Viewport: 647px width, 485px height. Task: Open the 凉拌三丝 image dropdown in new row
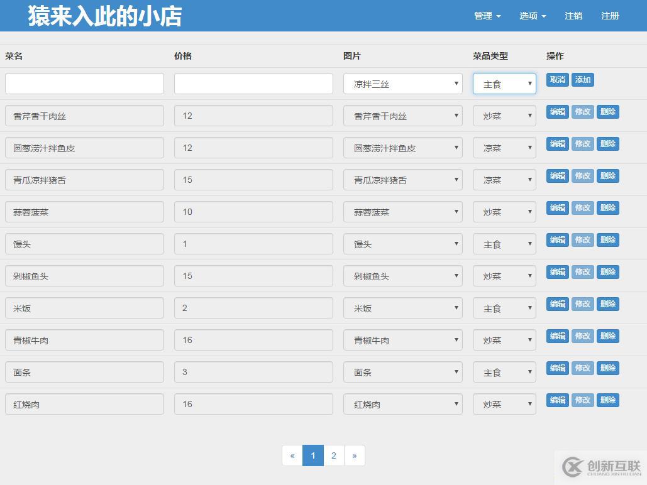point(402,84)
